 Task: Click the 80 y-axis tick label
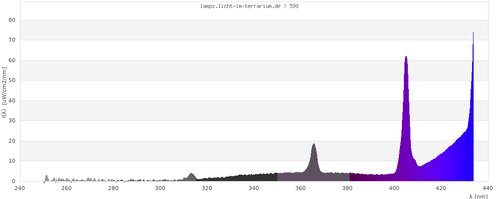pos(12,20)
